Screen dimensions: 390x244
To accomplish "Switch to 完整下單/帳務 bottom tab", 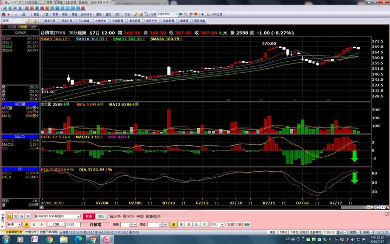I will (x=48, y=232).
